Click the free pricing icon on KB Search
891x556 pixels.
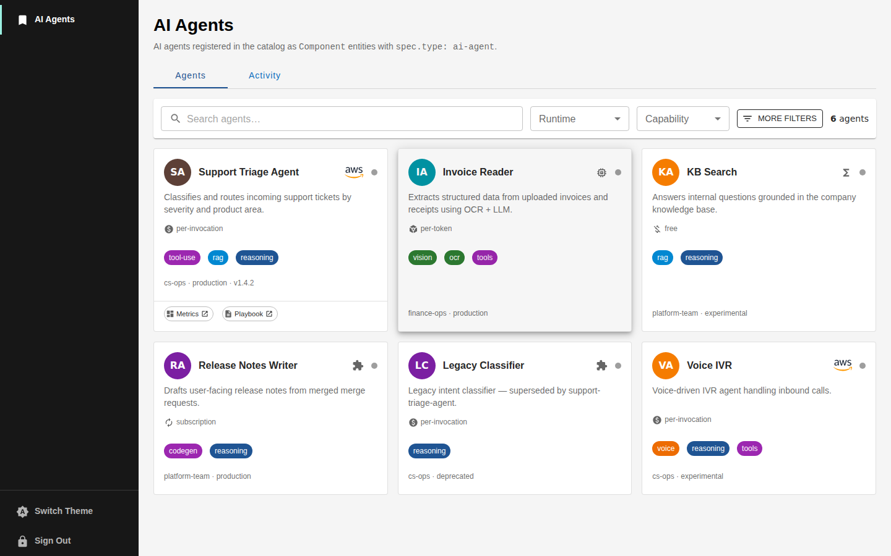[x=657, y=229]
